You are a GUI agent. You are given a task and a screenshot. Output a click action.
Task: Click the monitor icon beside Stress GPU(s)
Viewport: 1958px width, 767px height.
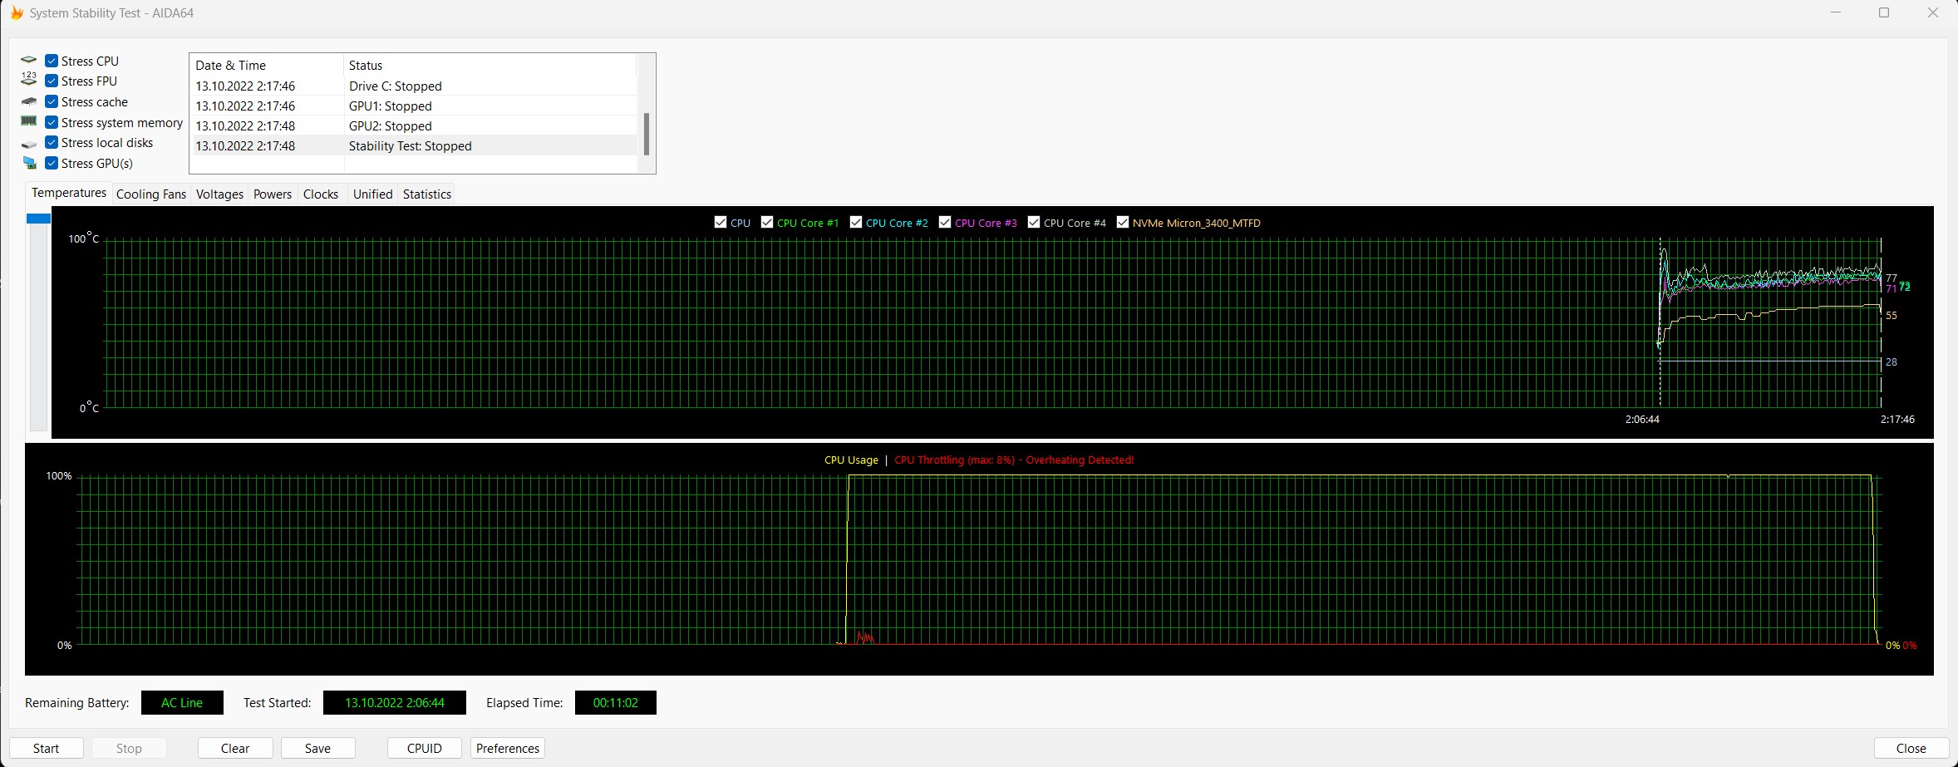29,163
